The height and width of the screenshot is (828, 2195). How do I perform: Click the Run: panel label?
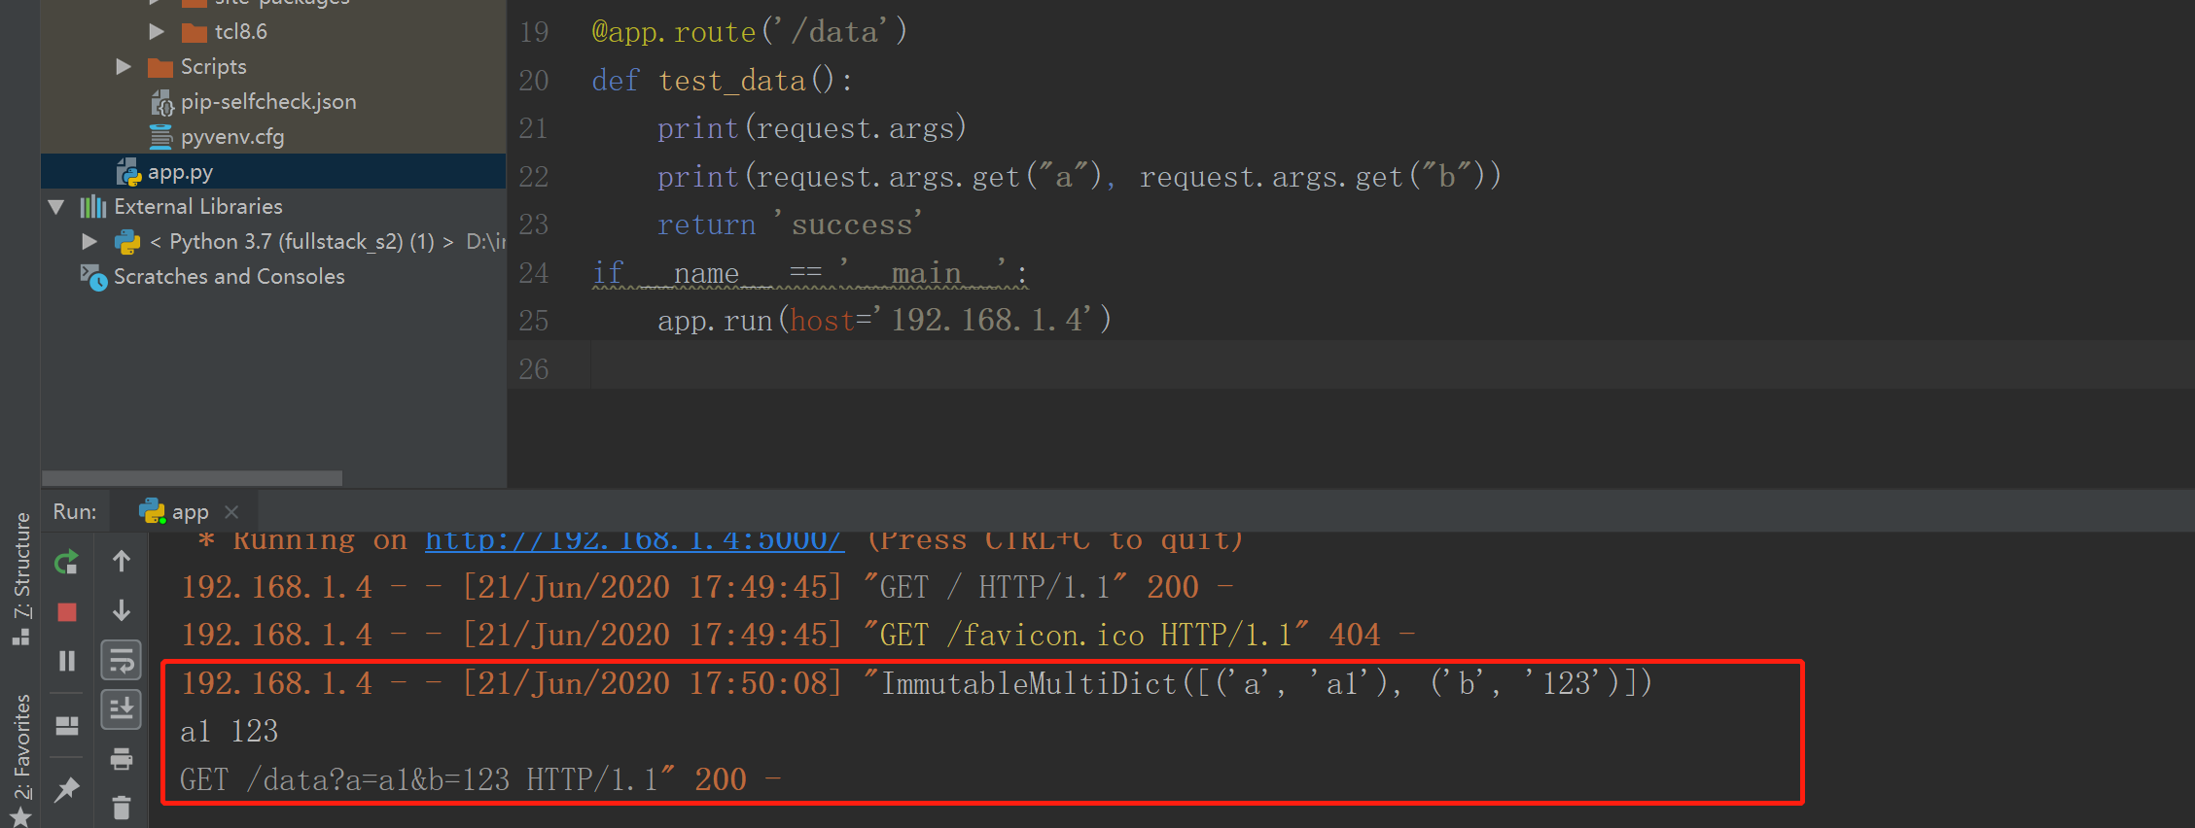pos(75,511)
